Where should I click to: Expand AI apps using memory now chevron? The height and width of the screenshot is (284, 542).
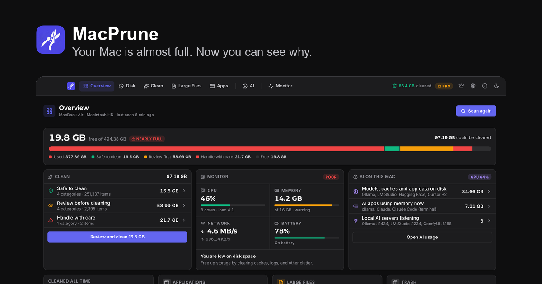pyautogui.click(x=489, y=206)
